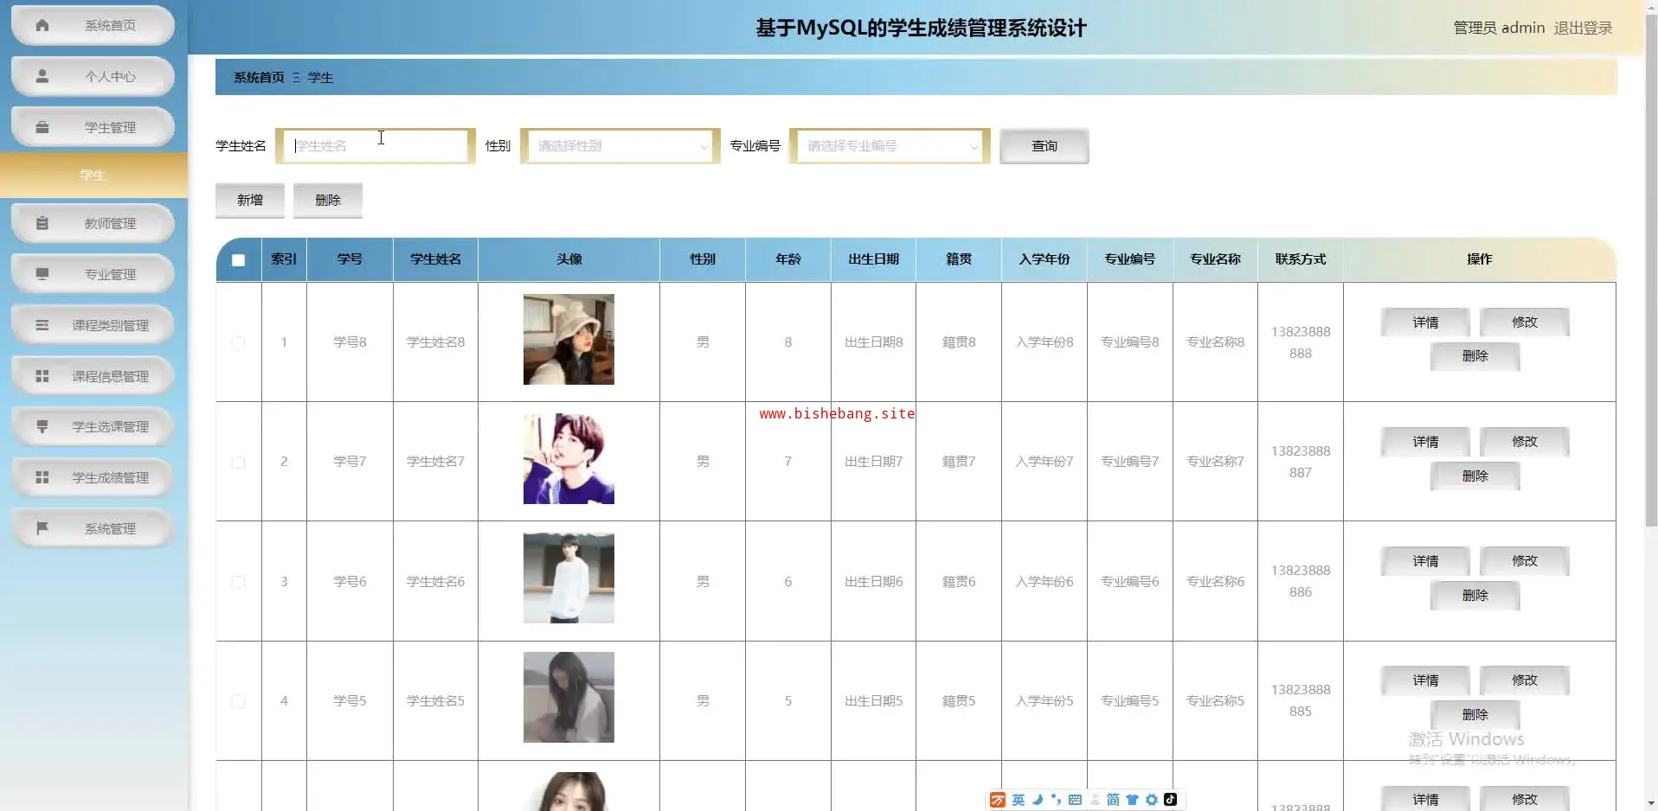Open the 专业编号 major number dropdown
1658x811 pixels.
click(x=890, y=146)
